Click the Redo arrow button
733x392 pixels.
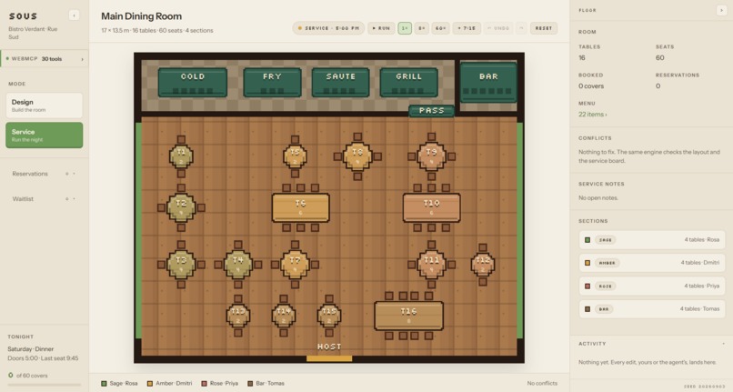[521, 28]
